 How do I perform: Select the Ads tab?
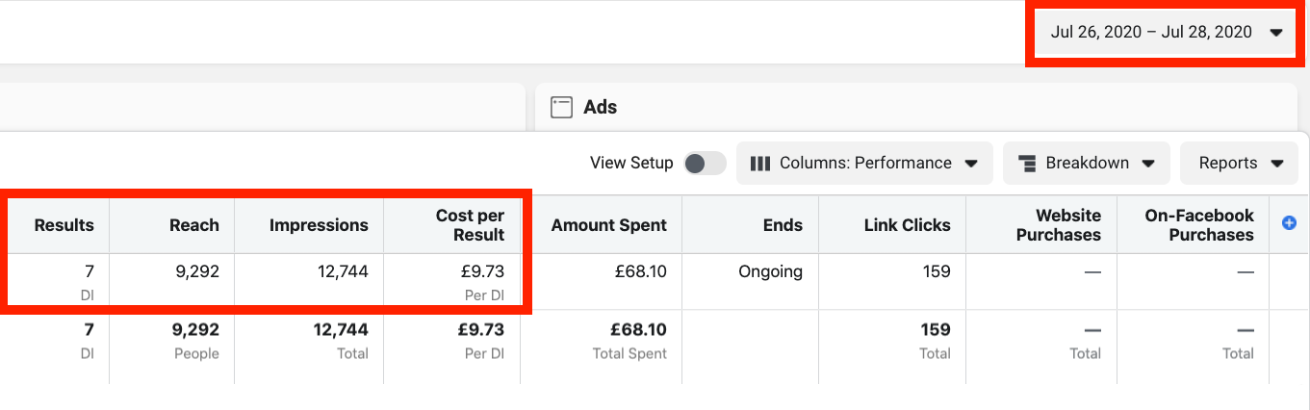tap(600, 107)
